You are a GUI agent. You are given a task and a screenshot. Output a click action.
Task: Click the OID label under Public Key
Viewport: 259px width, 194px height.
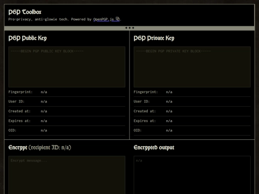tap(12, 130)
